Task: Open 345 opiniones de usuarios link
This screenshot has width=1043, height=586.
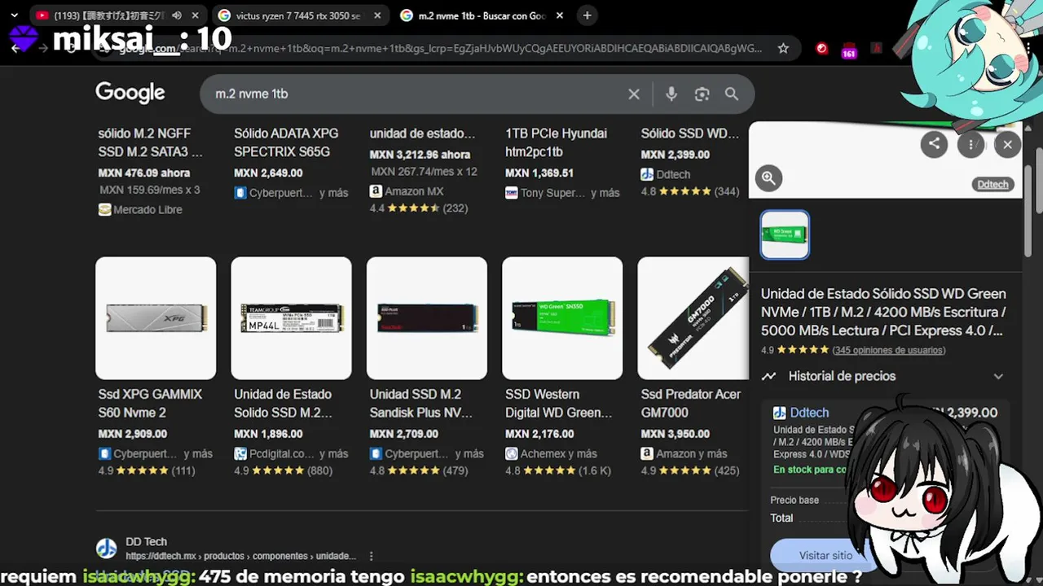Action: [888, 350]
